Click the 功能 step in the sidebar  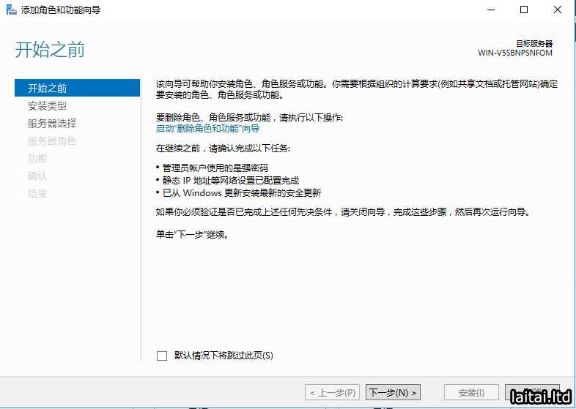point(37,159)
